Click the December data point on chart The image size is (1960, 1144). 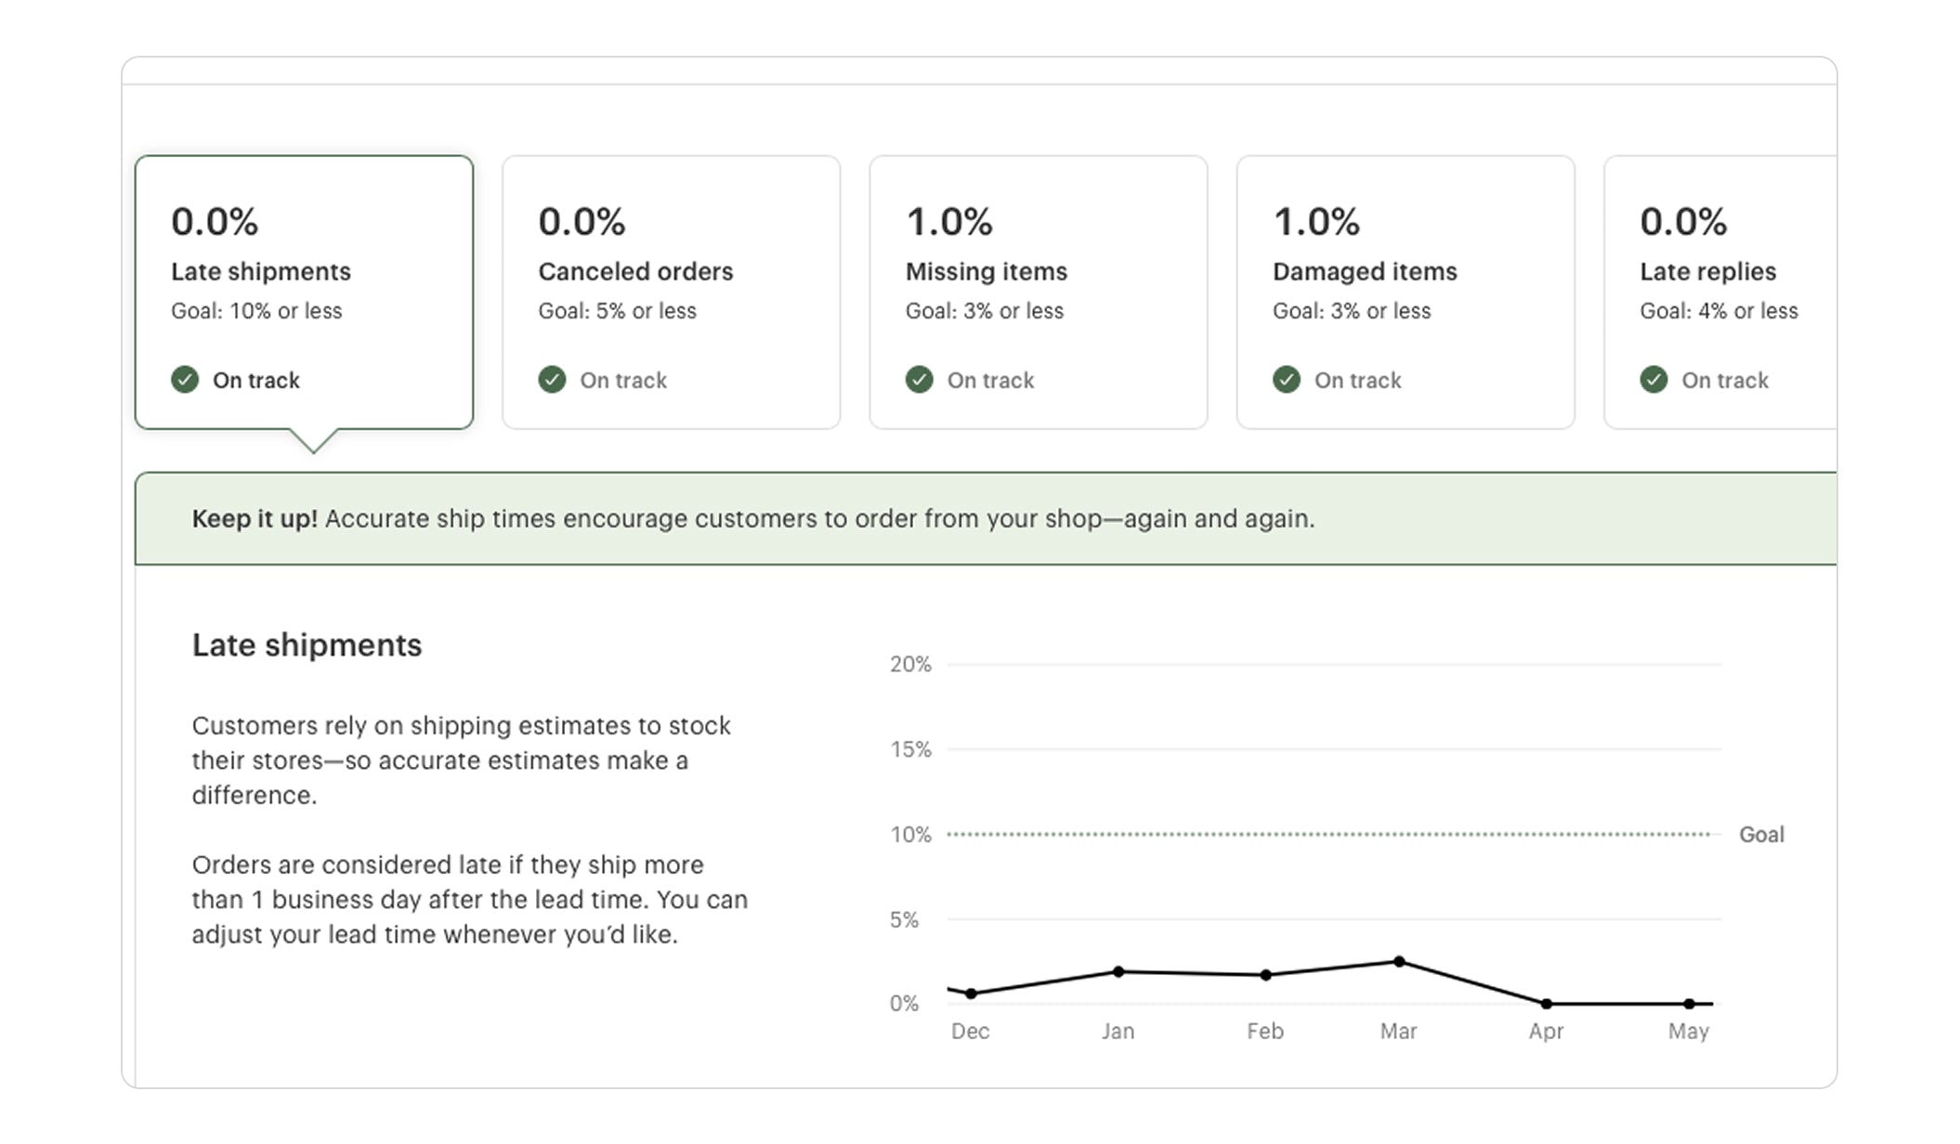971,994
